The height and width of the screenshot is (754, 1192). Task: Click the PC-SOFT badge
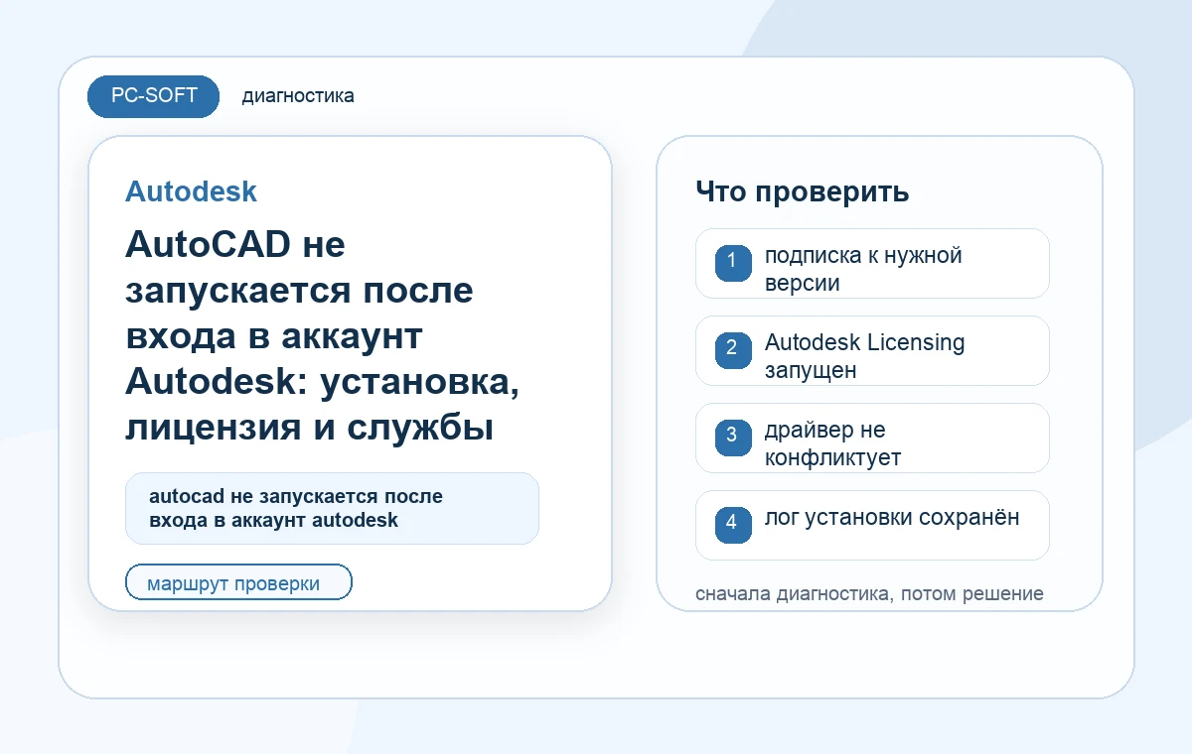(x=153, y=96)
